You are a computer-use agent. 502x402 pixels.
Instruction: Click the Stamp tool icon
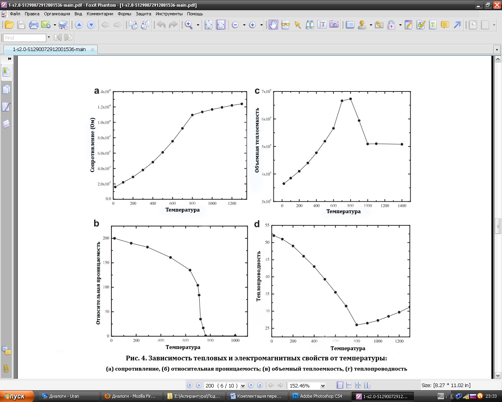pos(362,25)
